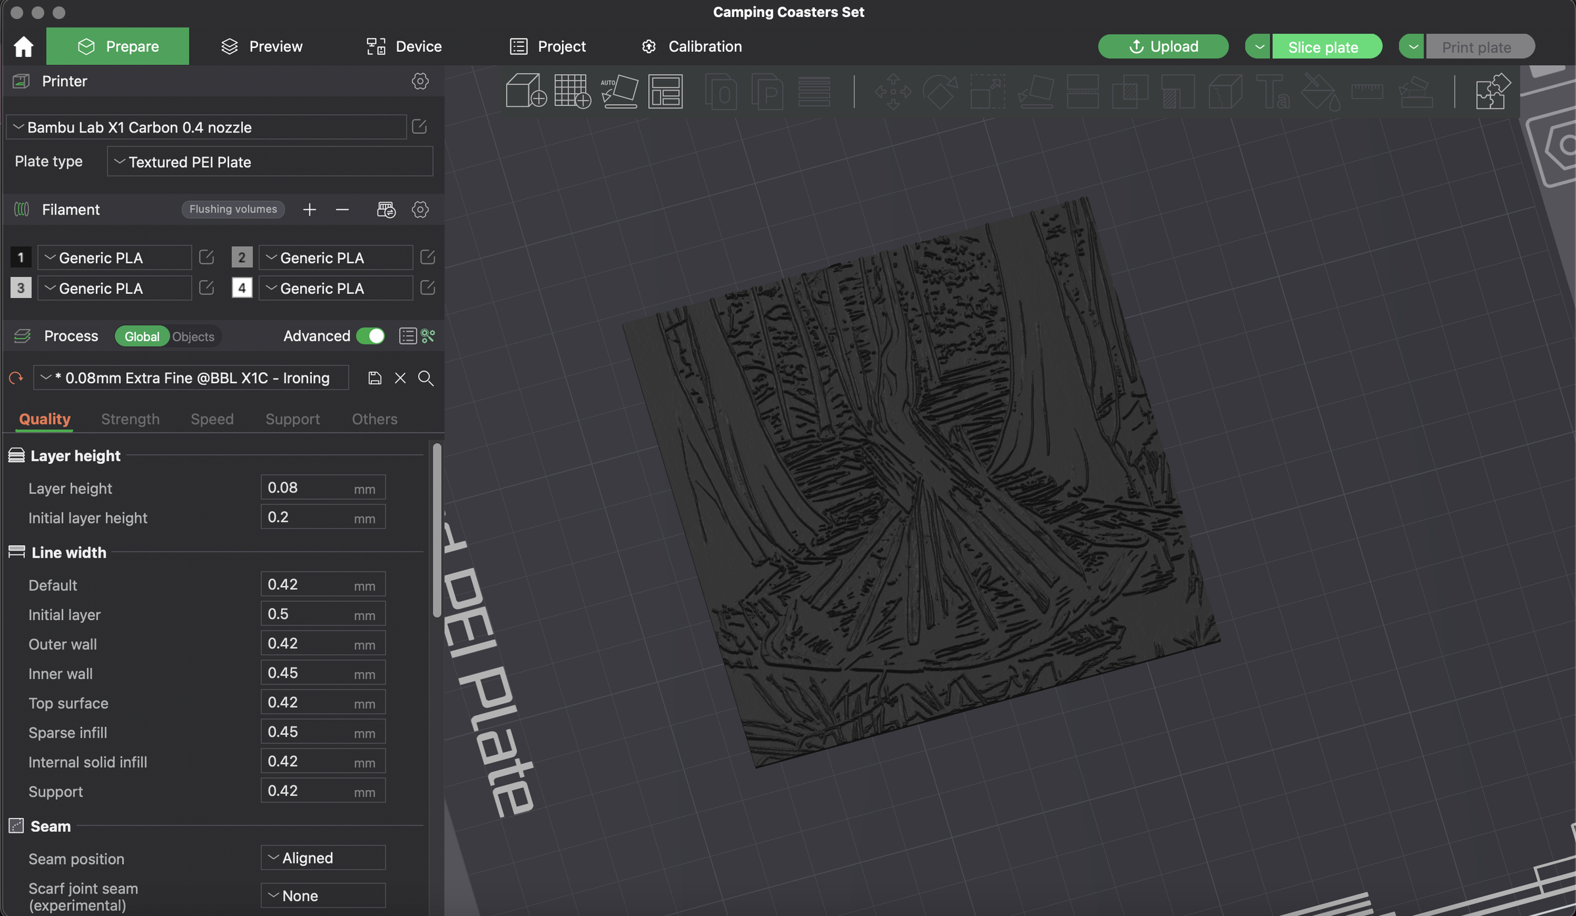
Task: Open the Assembly view icon
Action: [x=1493, y=91]
